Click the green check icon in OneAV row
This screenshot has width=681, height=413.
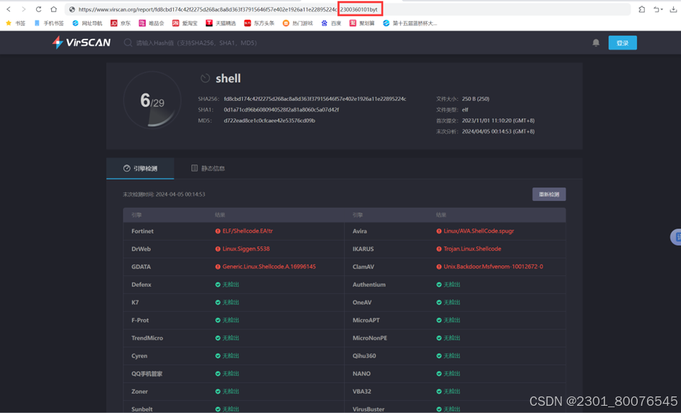(439, 303)
